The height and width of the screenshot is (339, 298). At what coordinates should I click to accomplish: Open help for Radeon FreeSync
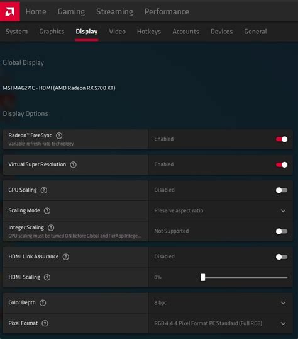(x=59, y=135)
